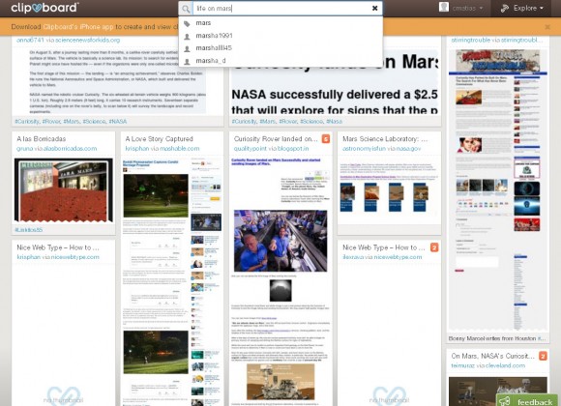Open the Zara Mars thumbnail image
561x406 pixels.
(64, 190)
